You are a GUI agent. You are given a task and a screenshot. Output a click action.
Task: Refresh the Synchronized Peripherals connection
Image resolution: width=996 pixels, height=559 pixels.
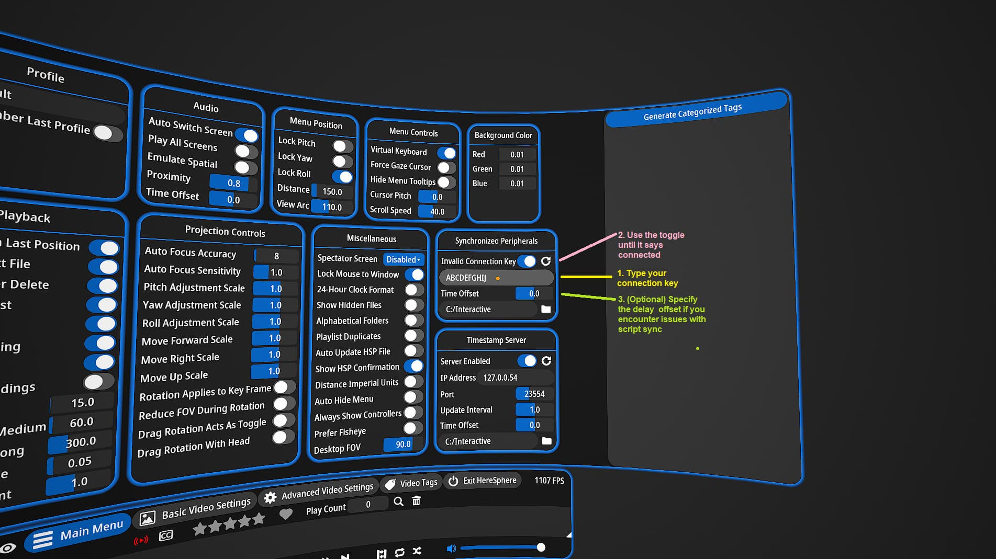pos(546,261)
